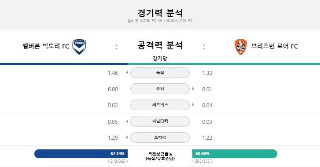Open 멜버른 빅토리 FC team name
The height and width of the screenshot is (167, 320).
pos(46,46)
